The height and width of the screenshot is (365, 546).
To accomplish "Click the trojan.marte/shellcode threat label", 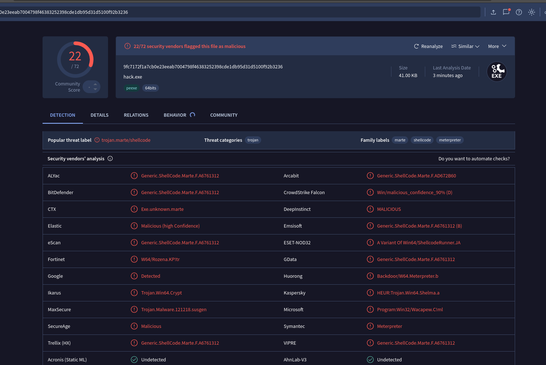I will (x=126, y=140).
